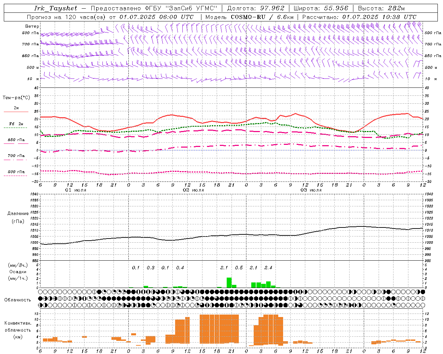
Task: Click the Td 2м legend label
Action: pos(16,124)
